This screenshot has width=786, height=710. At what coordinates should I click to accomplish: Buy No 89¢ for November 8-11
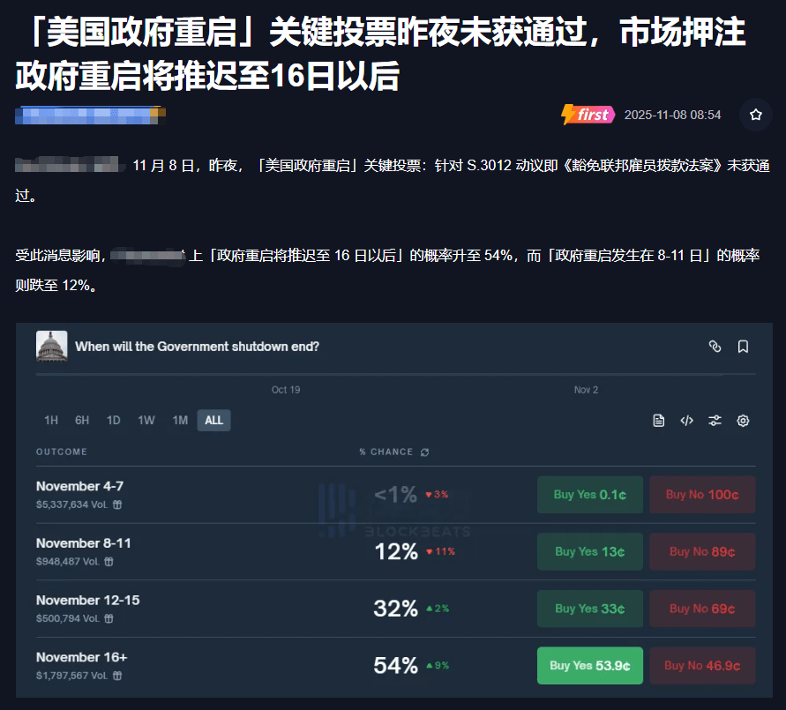point(702,551)
